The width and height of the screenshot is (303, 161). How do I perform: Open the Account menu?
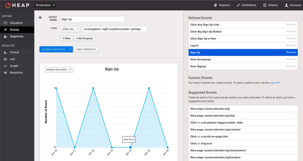click(x=293, y=5)
